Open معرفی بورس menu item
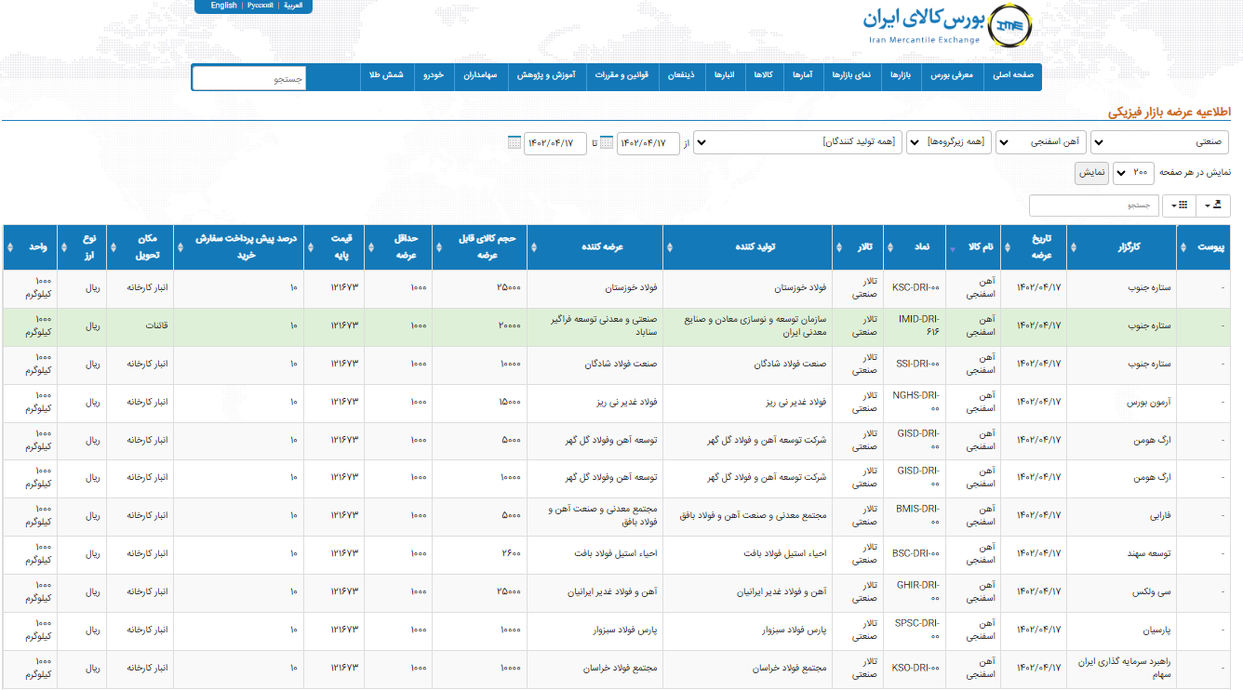 point(953,76)
